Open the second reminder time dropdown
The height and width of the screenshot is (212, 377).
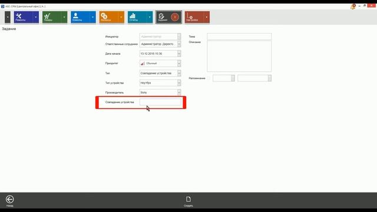click(x=270, y=78)
